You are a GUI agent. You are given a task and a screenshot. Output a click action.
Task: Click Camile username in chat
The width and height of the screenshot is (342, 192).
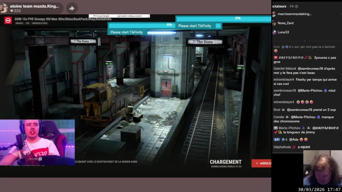[x=279, y=117]
